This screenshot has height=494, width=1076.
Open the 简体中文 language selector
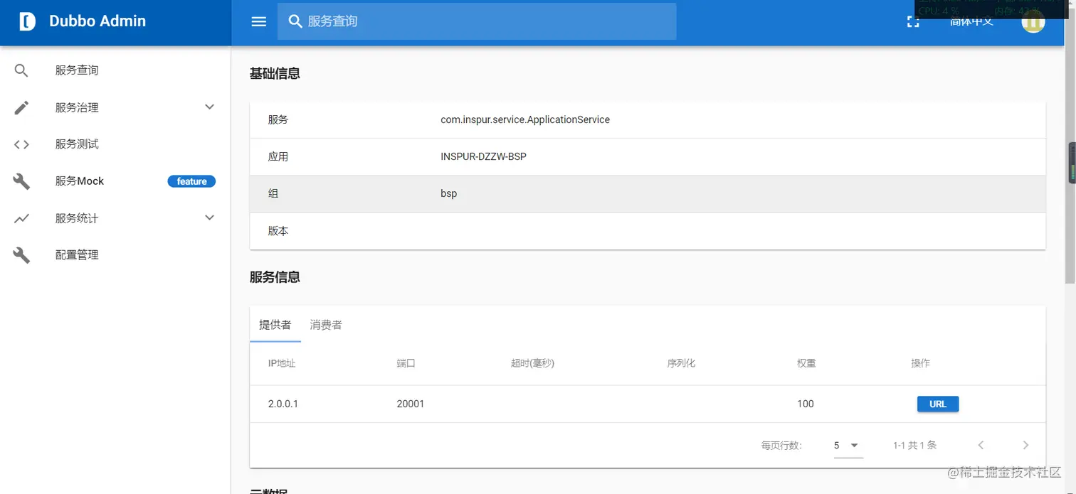click(x=971, y=21)
